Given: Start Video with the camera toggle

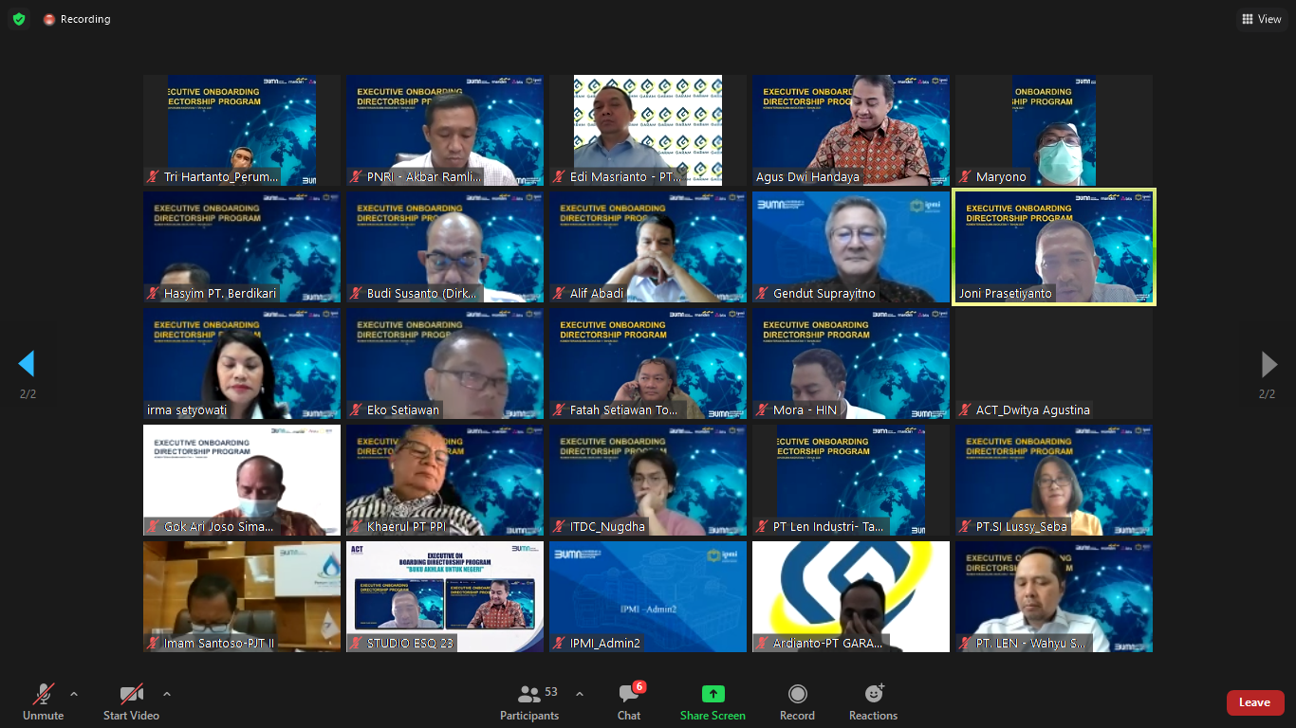Looking at the screenshot, I should (x=131, y=702).
